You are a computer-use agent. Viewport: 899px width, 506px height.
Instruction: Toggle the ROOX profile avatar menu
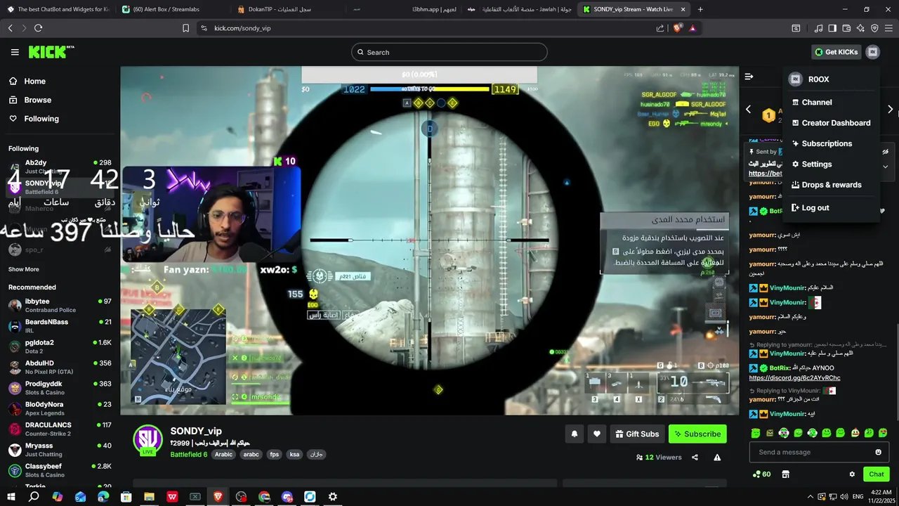(x=872, y=52)
